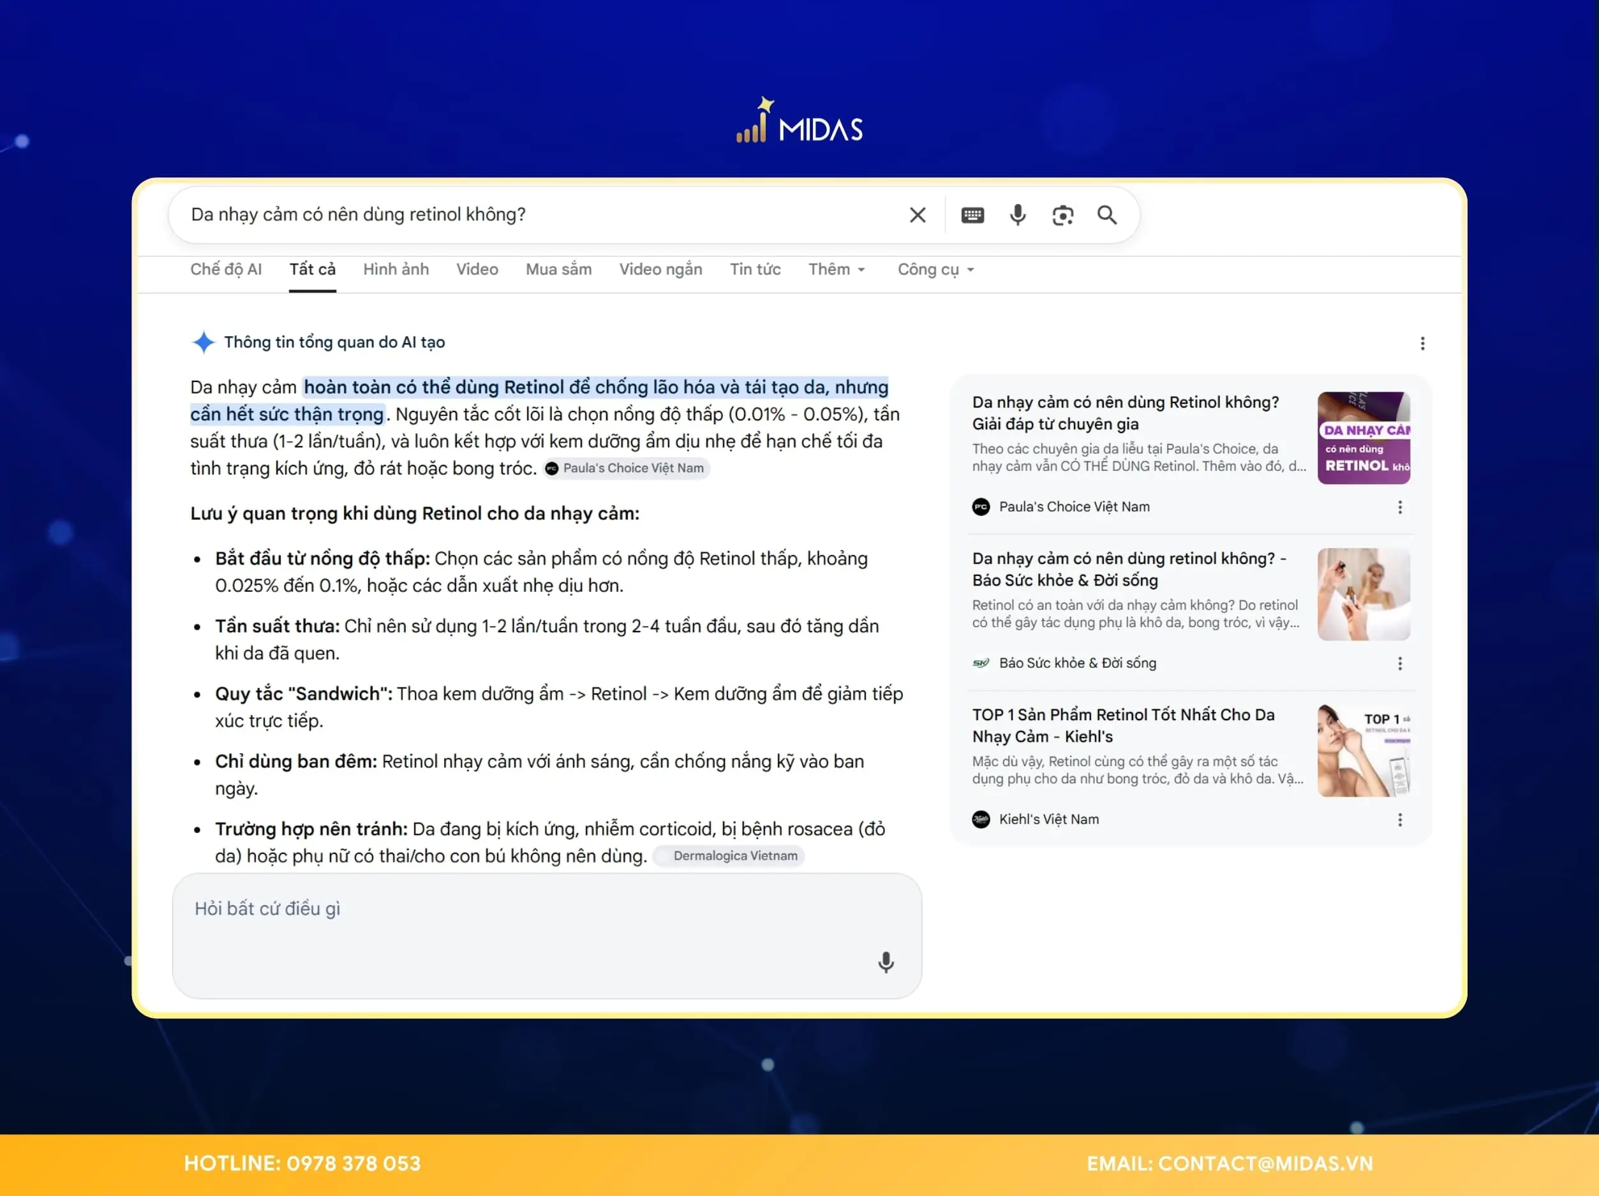Open the AI overview three-dot options menu

point(1422,343)
